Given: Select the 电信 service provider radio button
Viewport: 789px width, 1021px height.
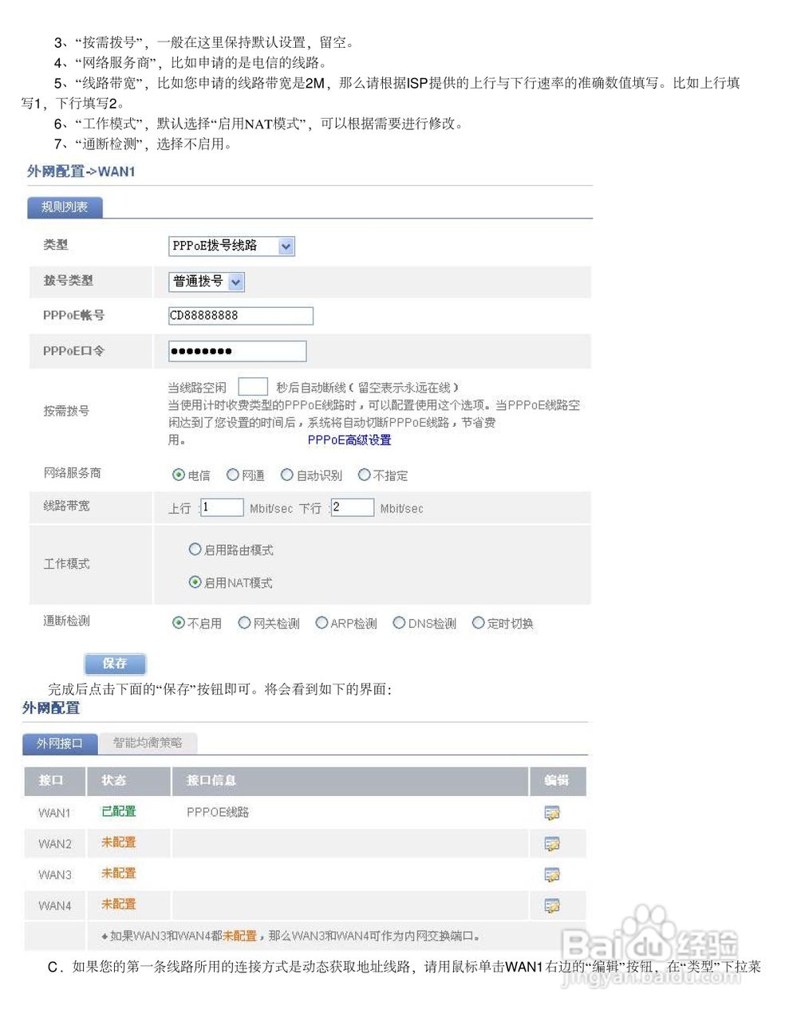Looking at the screenshot, I should coord(180,474).
